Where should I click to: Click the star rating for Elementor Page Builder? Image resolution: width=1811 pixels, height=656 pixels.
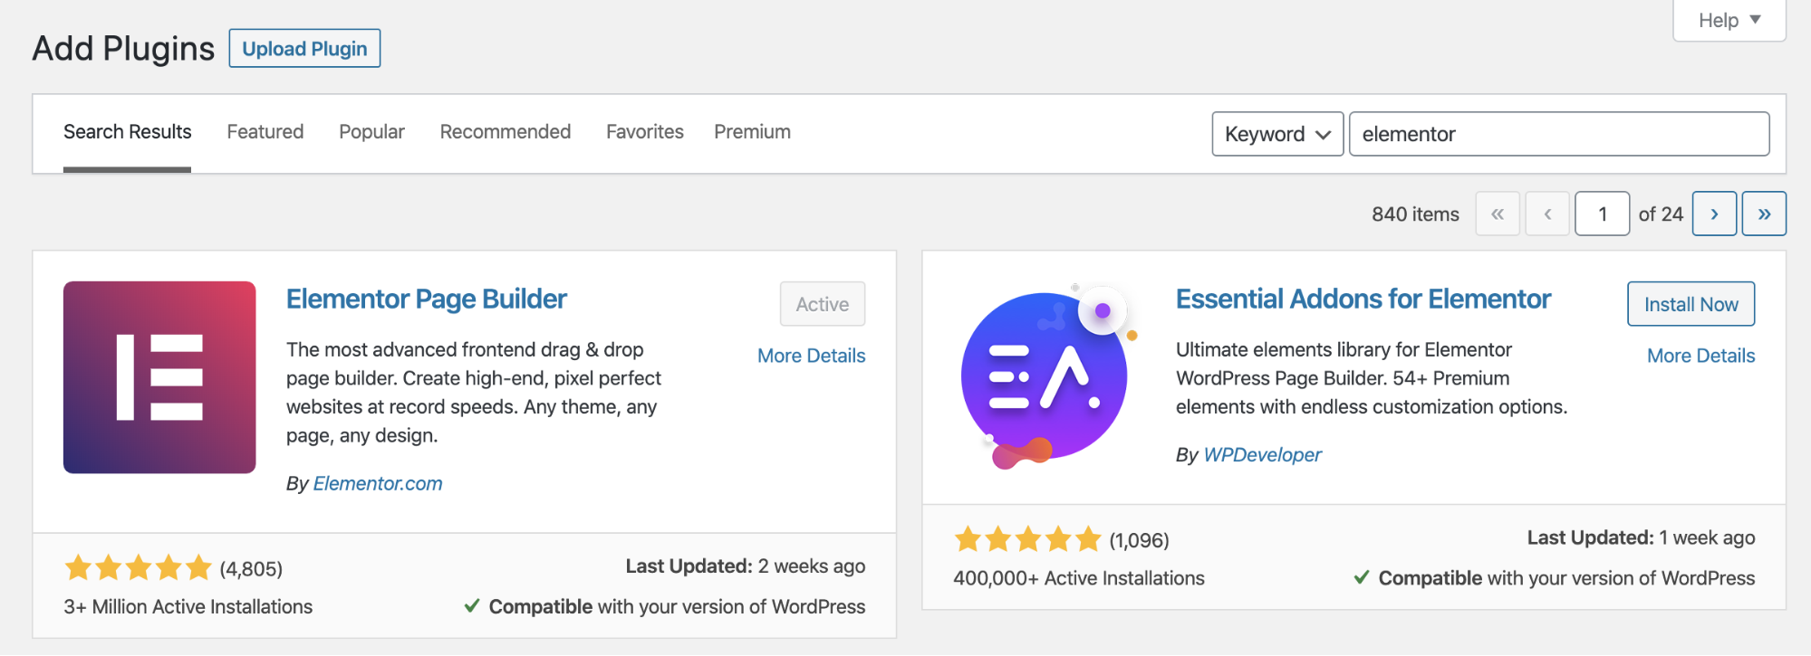tap(138, 568)
